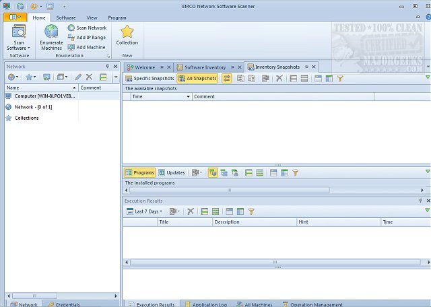Click help question mark icon
Image resolution: width=431 pixels, height=307 pixels.
pos(428,17)
